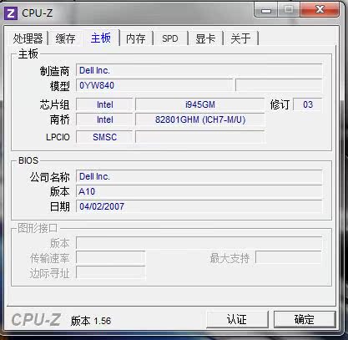348x340 pixels.
Task: Click the 认证 button
Action: point(237,319)
